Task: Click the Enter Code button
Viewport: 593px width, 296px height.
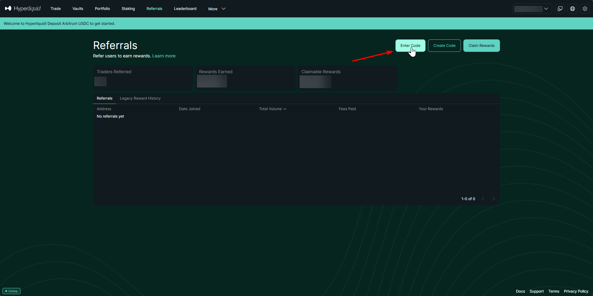Action: pos(410,46)
